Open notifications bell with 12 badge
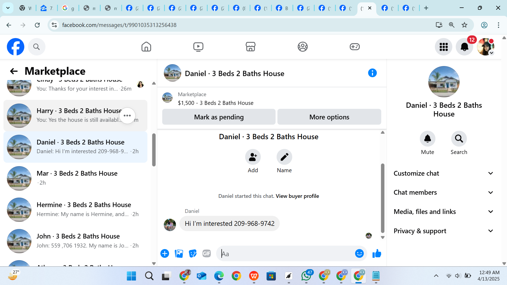 (464, 47)
